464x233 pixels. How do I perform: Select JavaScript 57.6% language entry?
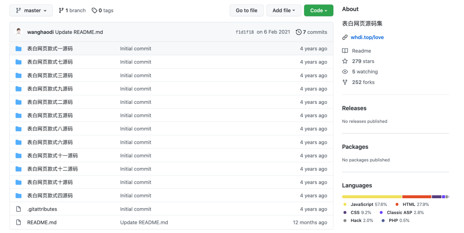(x=365, y=204)
